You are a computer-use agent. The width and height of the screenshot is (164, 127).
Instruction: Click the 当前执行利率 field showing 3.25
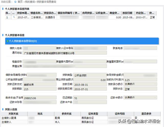point(140,80)
